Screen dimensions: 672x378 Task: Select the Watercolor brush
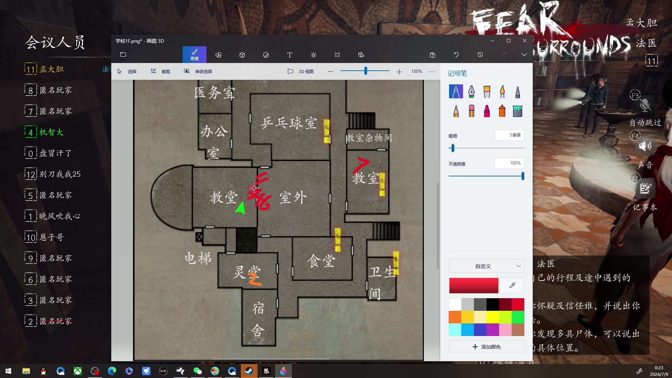[x=502, y=92]
